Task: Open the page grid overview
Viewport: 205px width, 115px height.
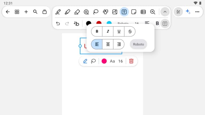Action: [x=17, y=12]
